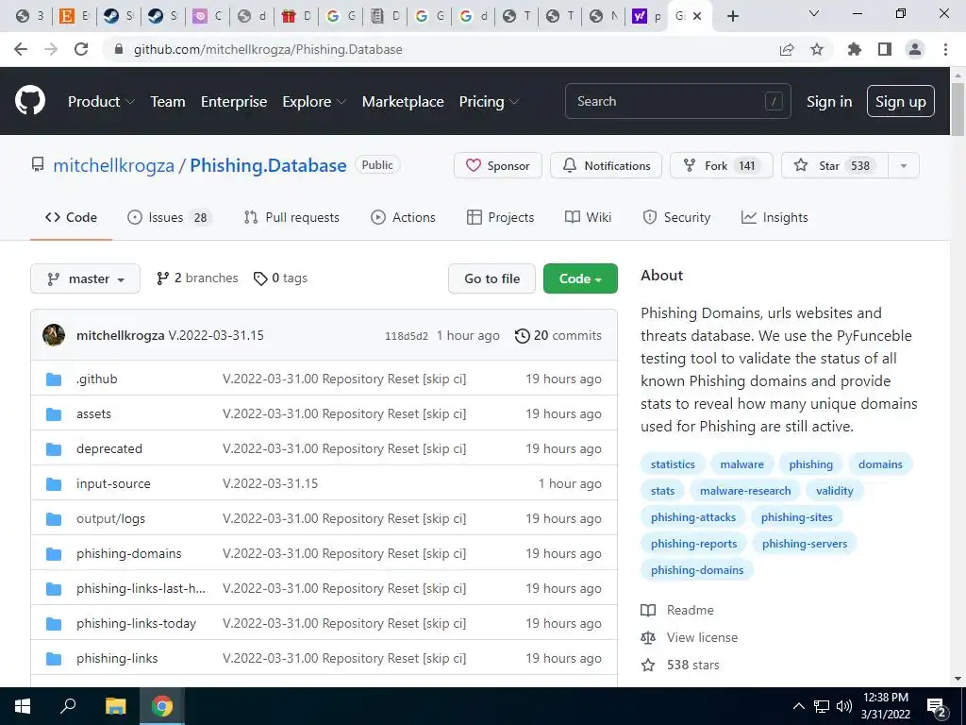966x725 pixels.
Task: Open the mitchellkrogza owner profile link
Action: (113, 165)
